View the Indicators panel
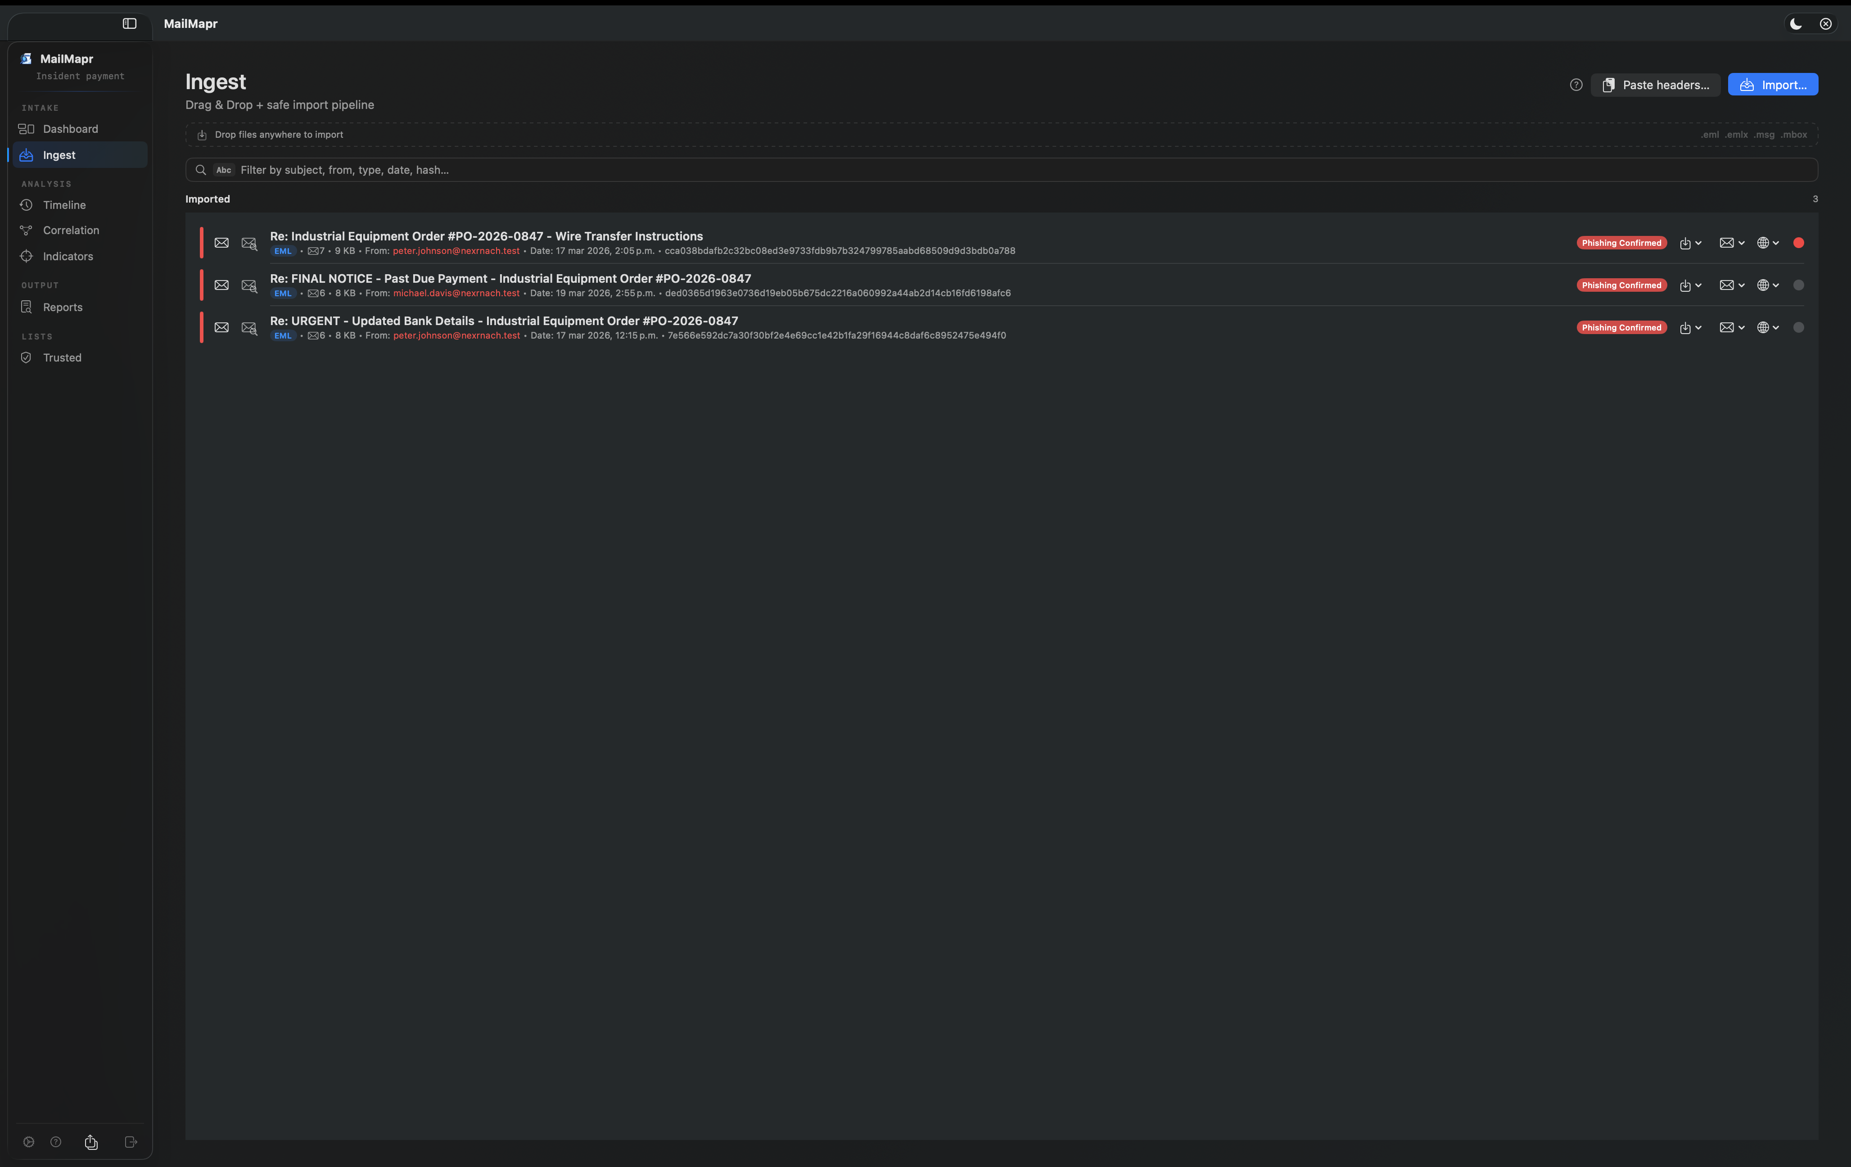This screenshot has height=1167, width=1851. coord(68,256)
